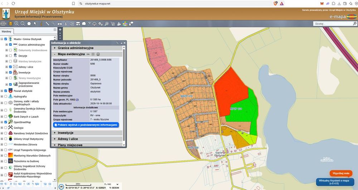Image resolution: width=358 pixels, height=190 pixels.
Task: Choose the object information tool
Action: (x=41, y=24)
